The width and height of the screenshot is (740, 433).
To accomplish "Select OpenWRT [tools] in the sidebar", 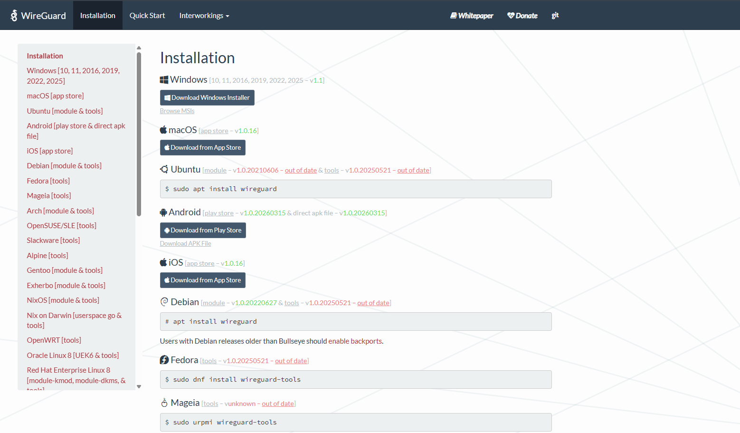I will (x=54, y=340).
